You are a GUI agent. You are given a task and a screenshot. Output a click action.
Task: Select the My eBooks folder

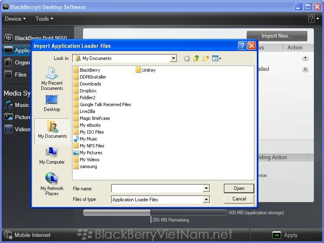(x=87, y=125)
